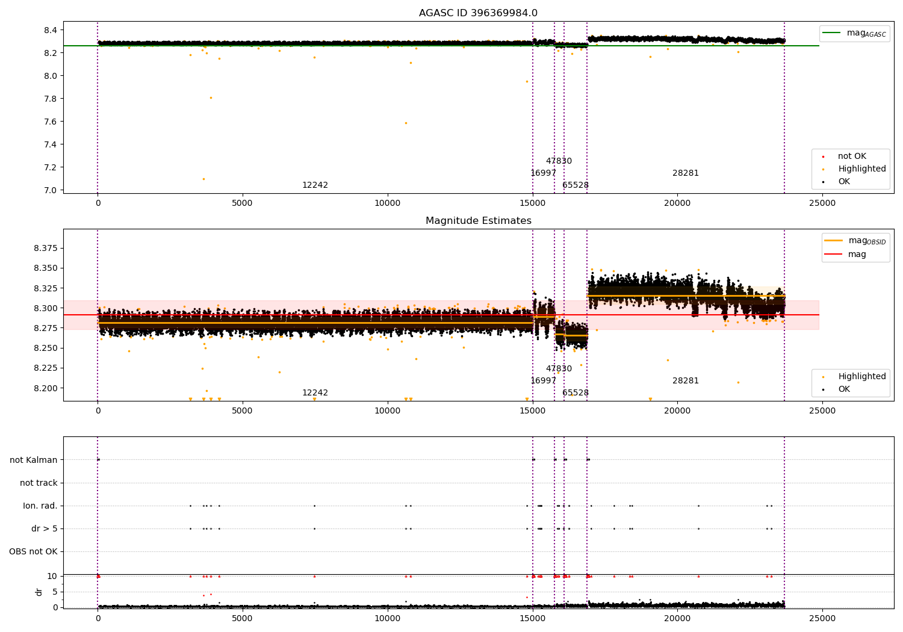903x632 pixels.
Task: Click the "28281" annotation in middle plot
Action: pos(686,381)
